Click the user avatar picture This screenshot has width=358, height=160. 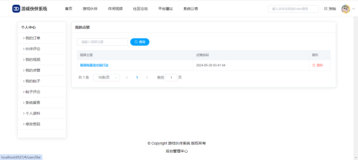point(346,9)
